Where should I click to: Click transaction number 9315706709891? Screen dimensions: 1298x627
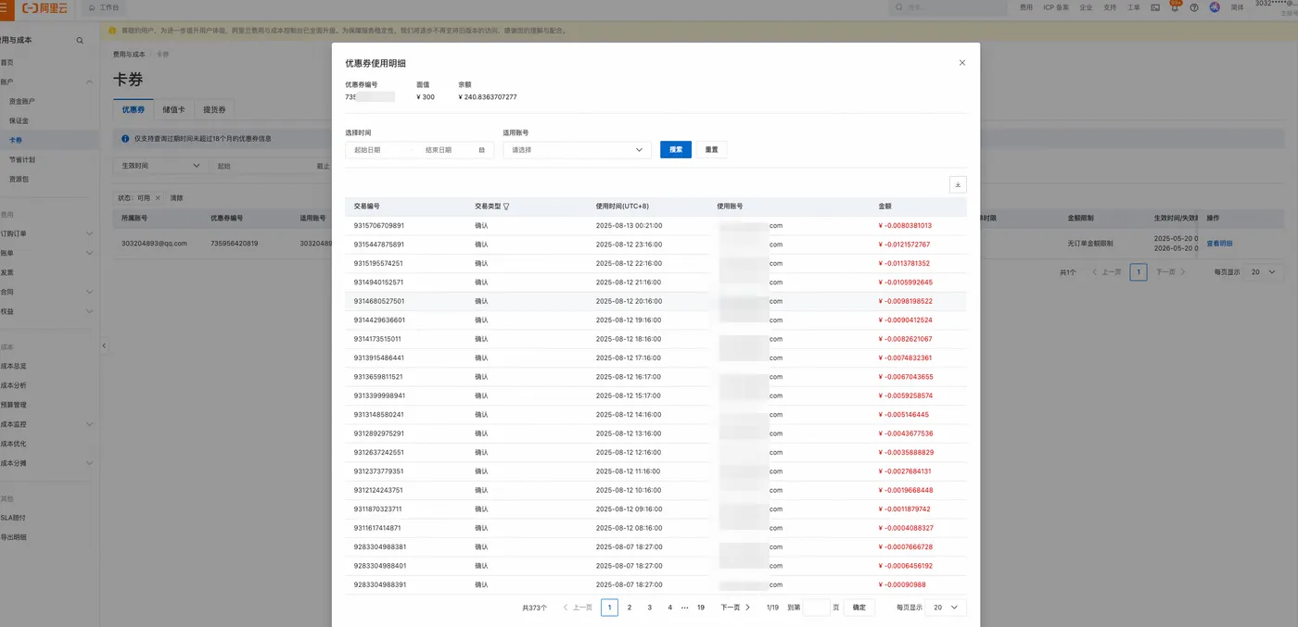point(379,225)
